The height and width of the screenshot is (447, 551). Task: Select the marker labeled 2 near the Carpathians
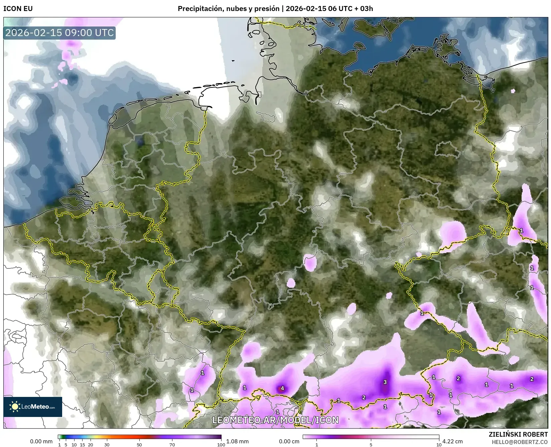pyautogui.click(x=458, y=379)
